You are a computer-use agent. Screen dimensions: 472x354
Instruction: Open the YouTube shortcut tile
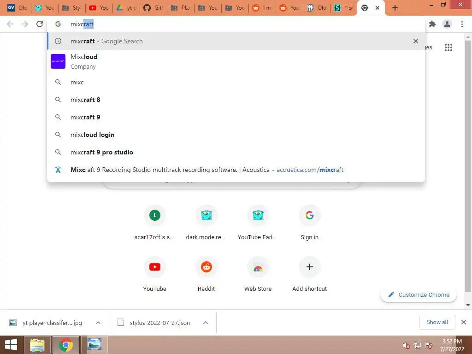tap(155, 274)
